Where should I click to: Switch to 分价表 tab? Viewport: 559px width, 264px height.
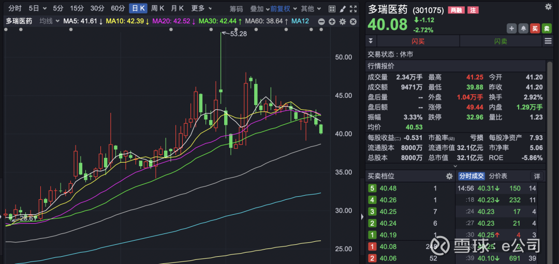click(498, 176)
